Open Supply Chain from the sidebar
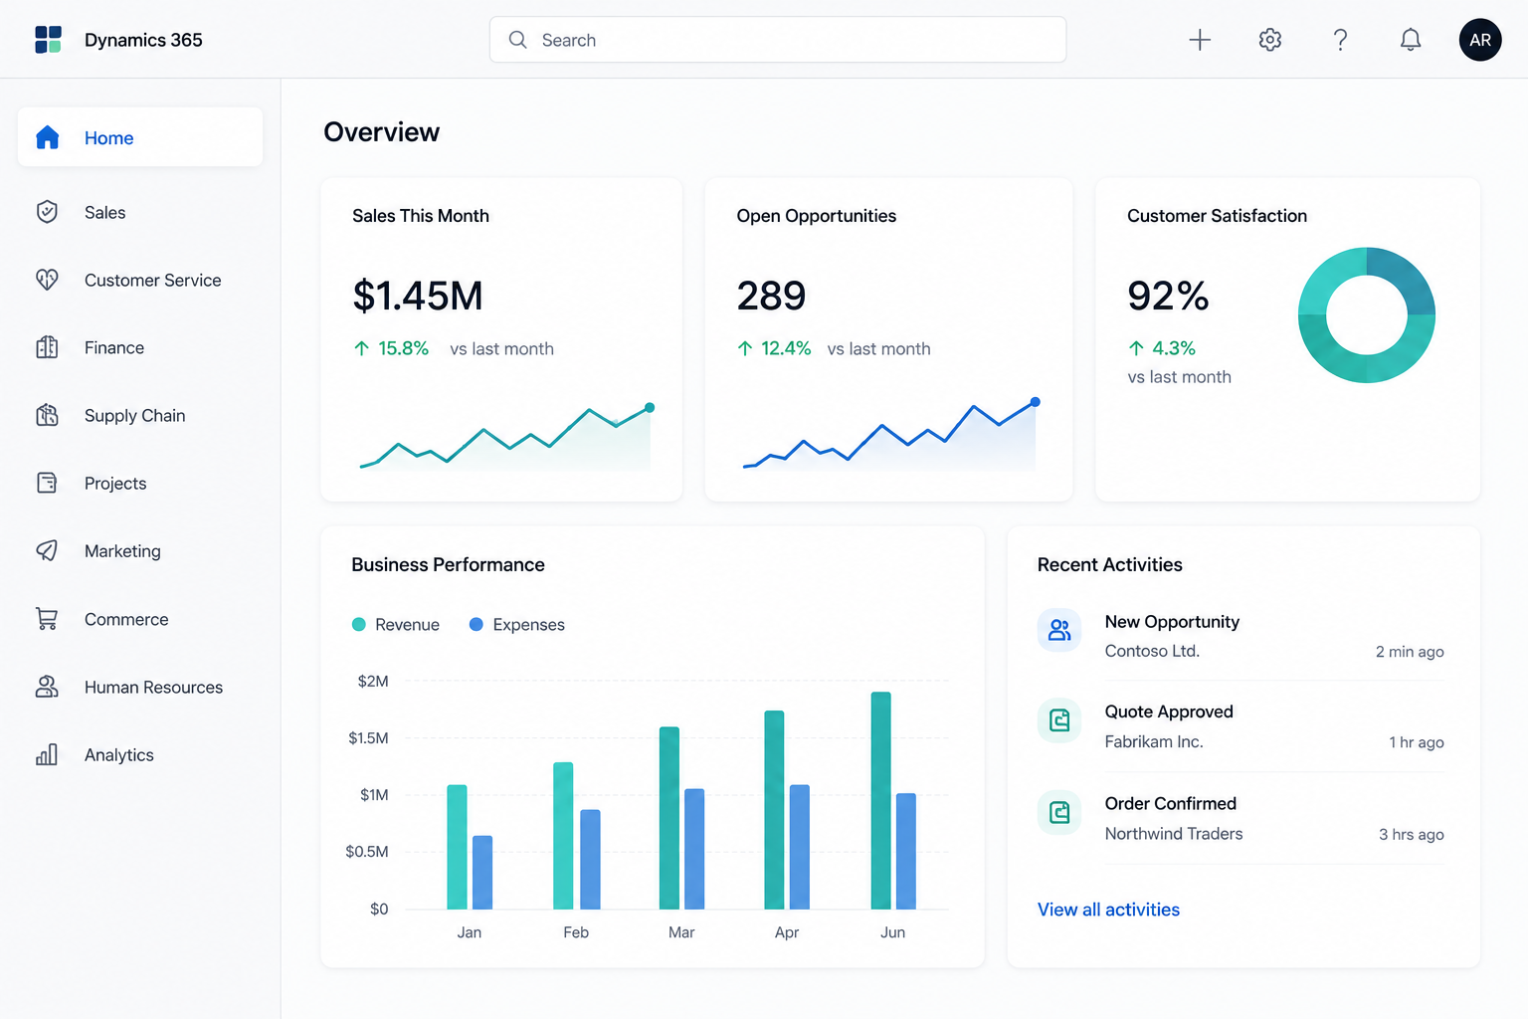Viewport: 1528px width, 1019px height. tap(140, 415)
